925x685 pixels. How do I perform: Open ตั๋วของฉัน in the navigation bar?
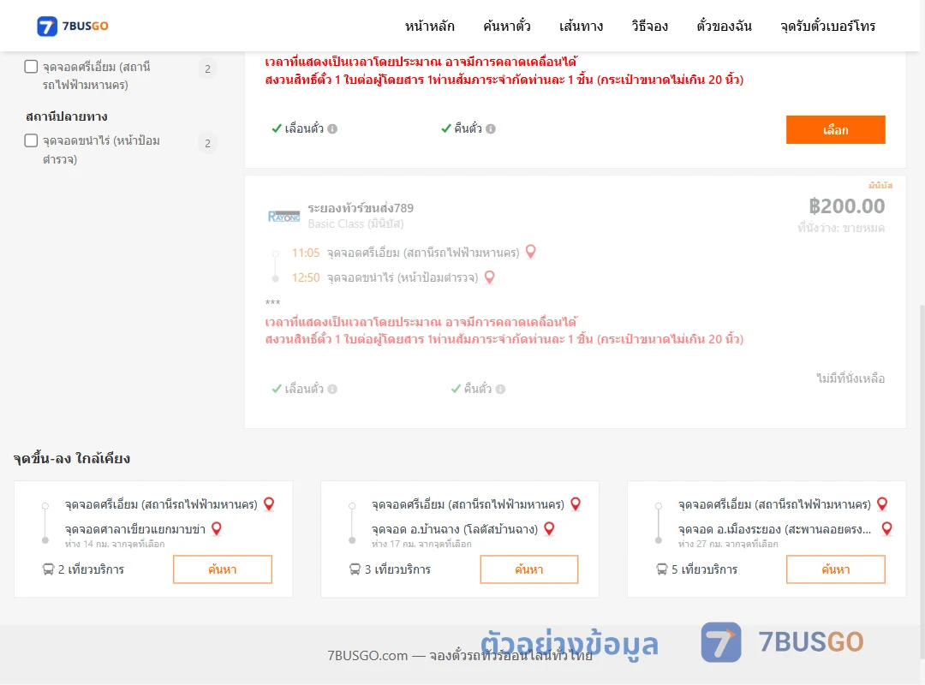(724, 26)
